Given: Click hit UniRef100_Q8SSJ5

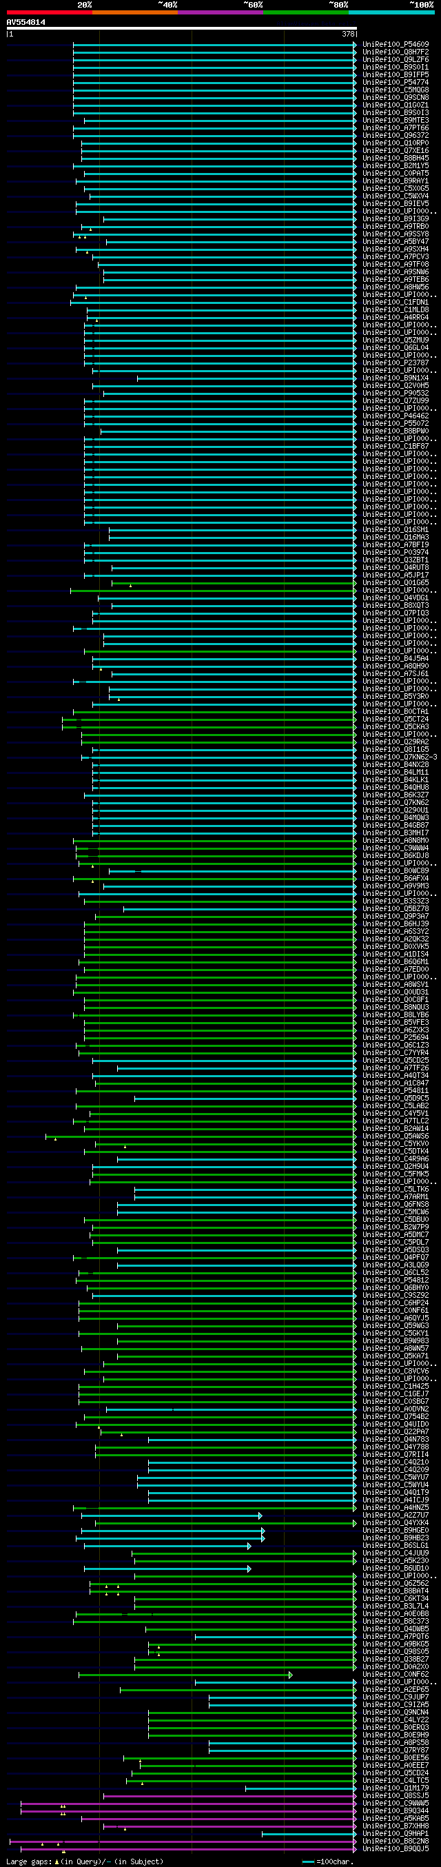Looking at the screenshot, I should (x=396, y=1795).
